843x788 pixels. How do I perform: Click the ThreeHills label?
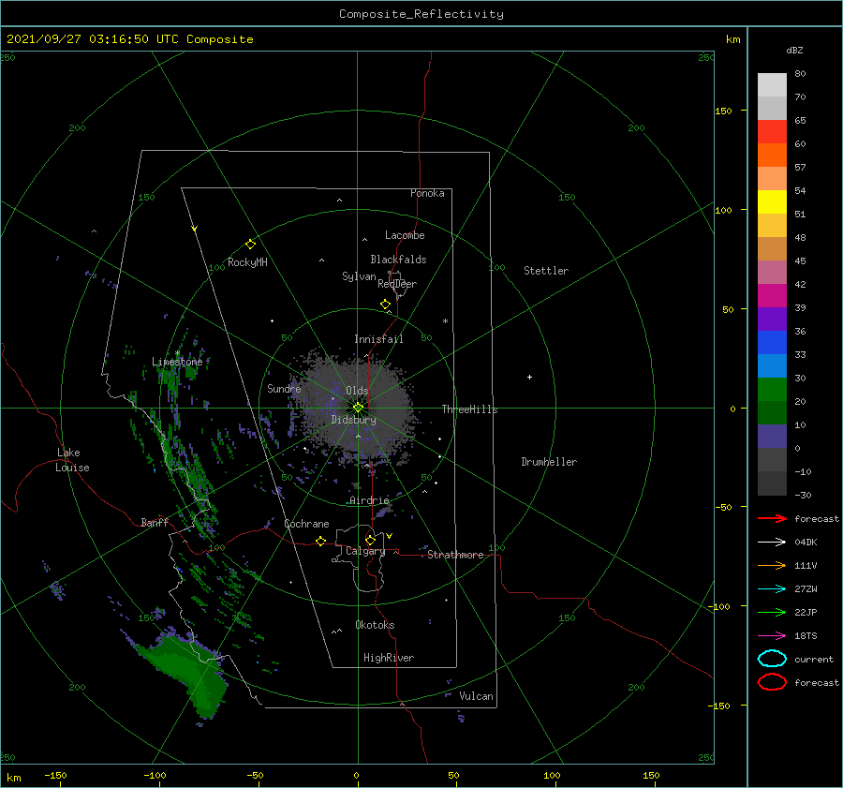[469, 409]
